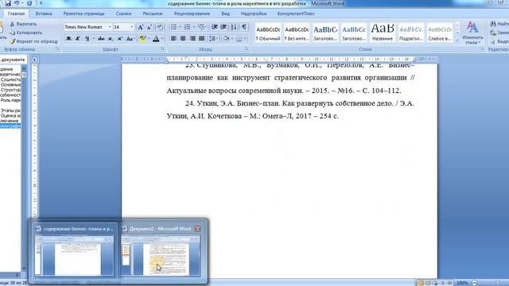Clear formatting with the eraser icon

(x=160, y=27)
